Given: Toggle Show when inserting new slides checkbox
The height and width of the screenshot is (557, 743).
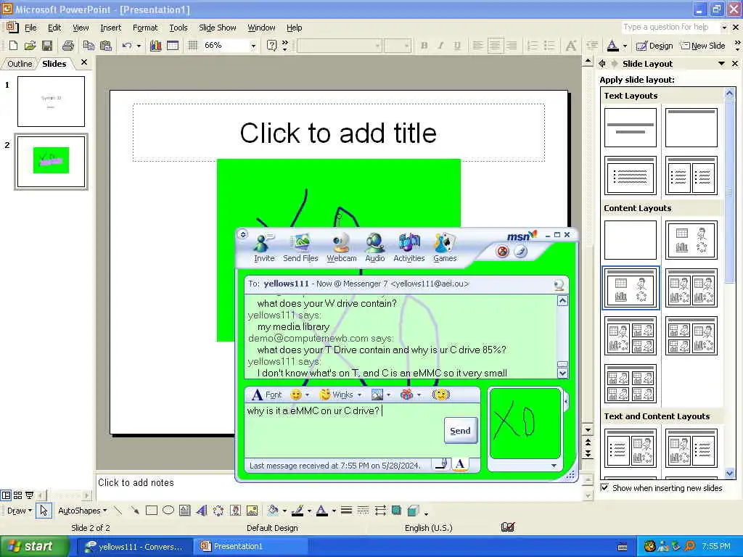Looking at the screenshot, I should click(x=604, y=487).
